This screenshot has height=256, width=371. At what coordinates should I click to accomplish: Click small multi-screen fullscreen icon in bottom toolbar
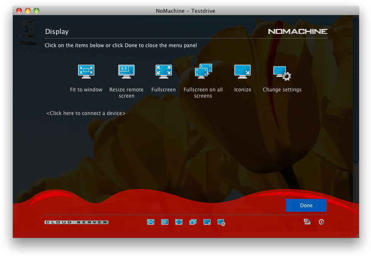coord(193,222)
